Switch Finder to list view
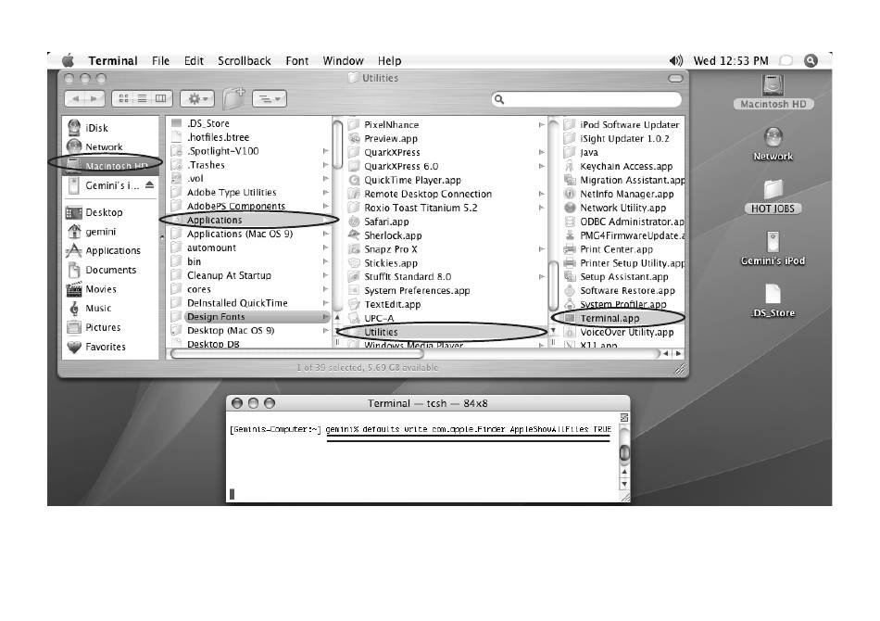 pyautogui.click(x=143, y=99)
